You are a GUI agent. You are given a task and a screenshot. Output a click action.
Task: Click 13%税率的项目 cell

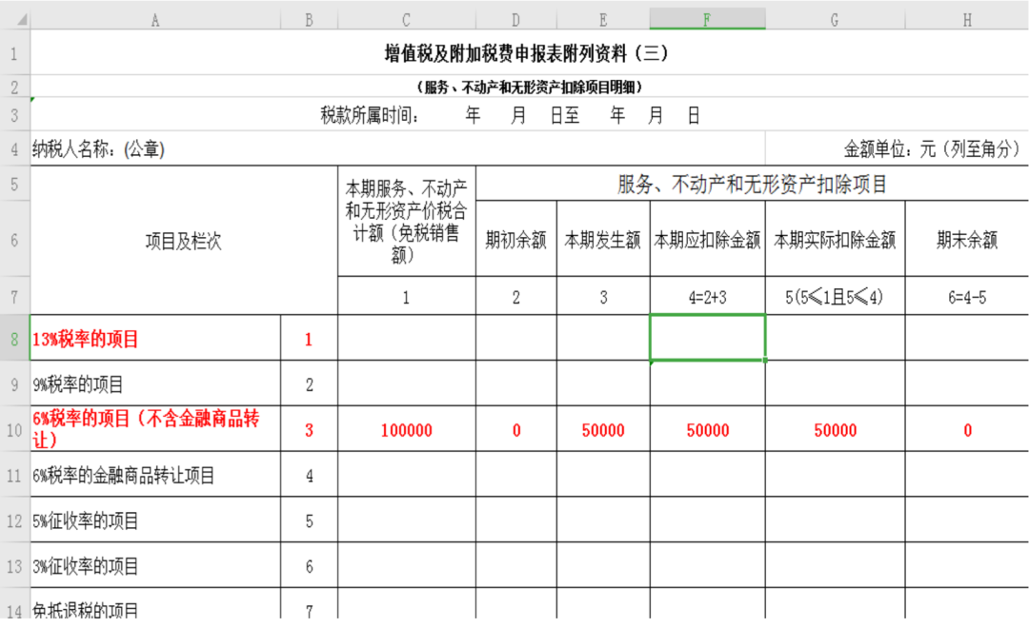[x=155, y=339]
